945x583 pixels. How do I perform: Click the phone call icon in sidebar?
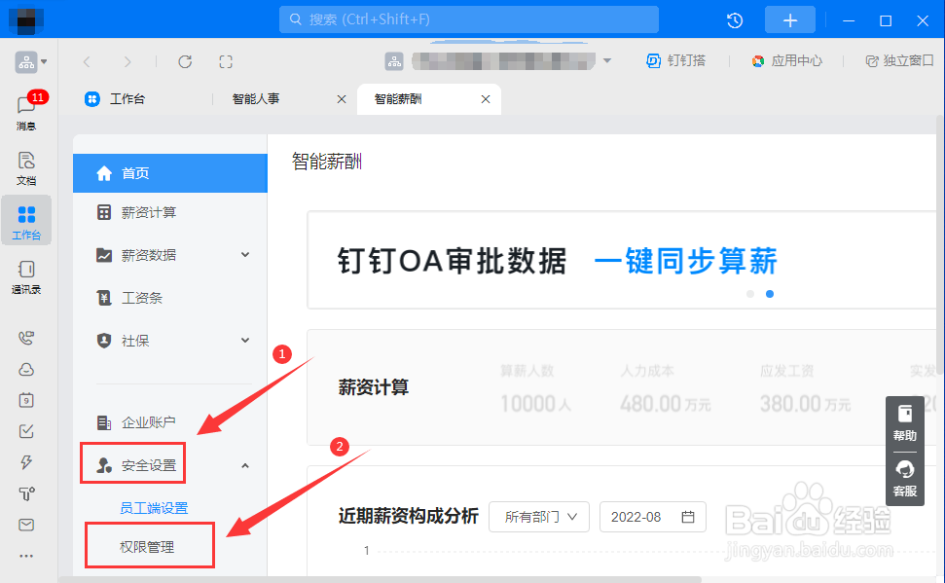[x=26, y=338]
